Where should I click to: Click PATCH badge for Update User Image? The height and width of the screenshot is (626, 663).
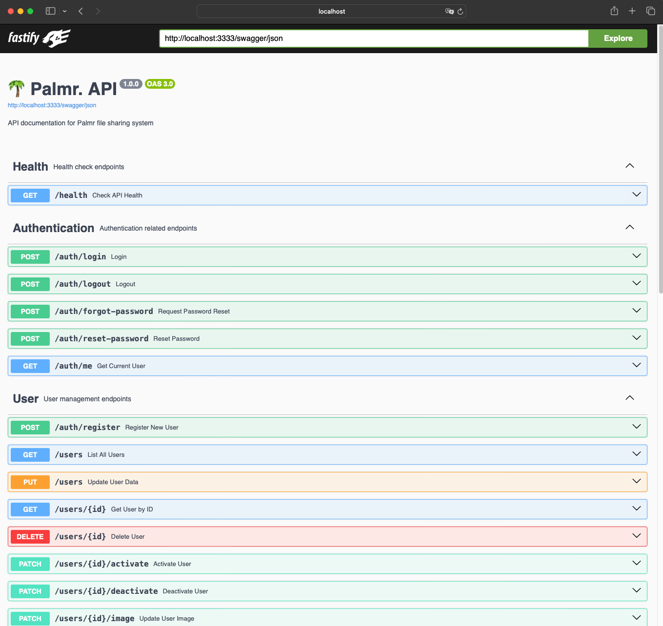[x=30, y=619]
